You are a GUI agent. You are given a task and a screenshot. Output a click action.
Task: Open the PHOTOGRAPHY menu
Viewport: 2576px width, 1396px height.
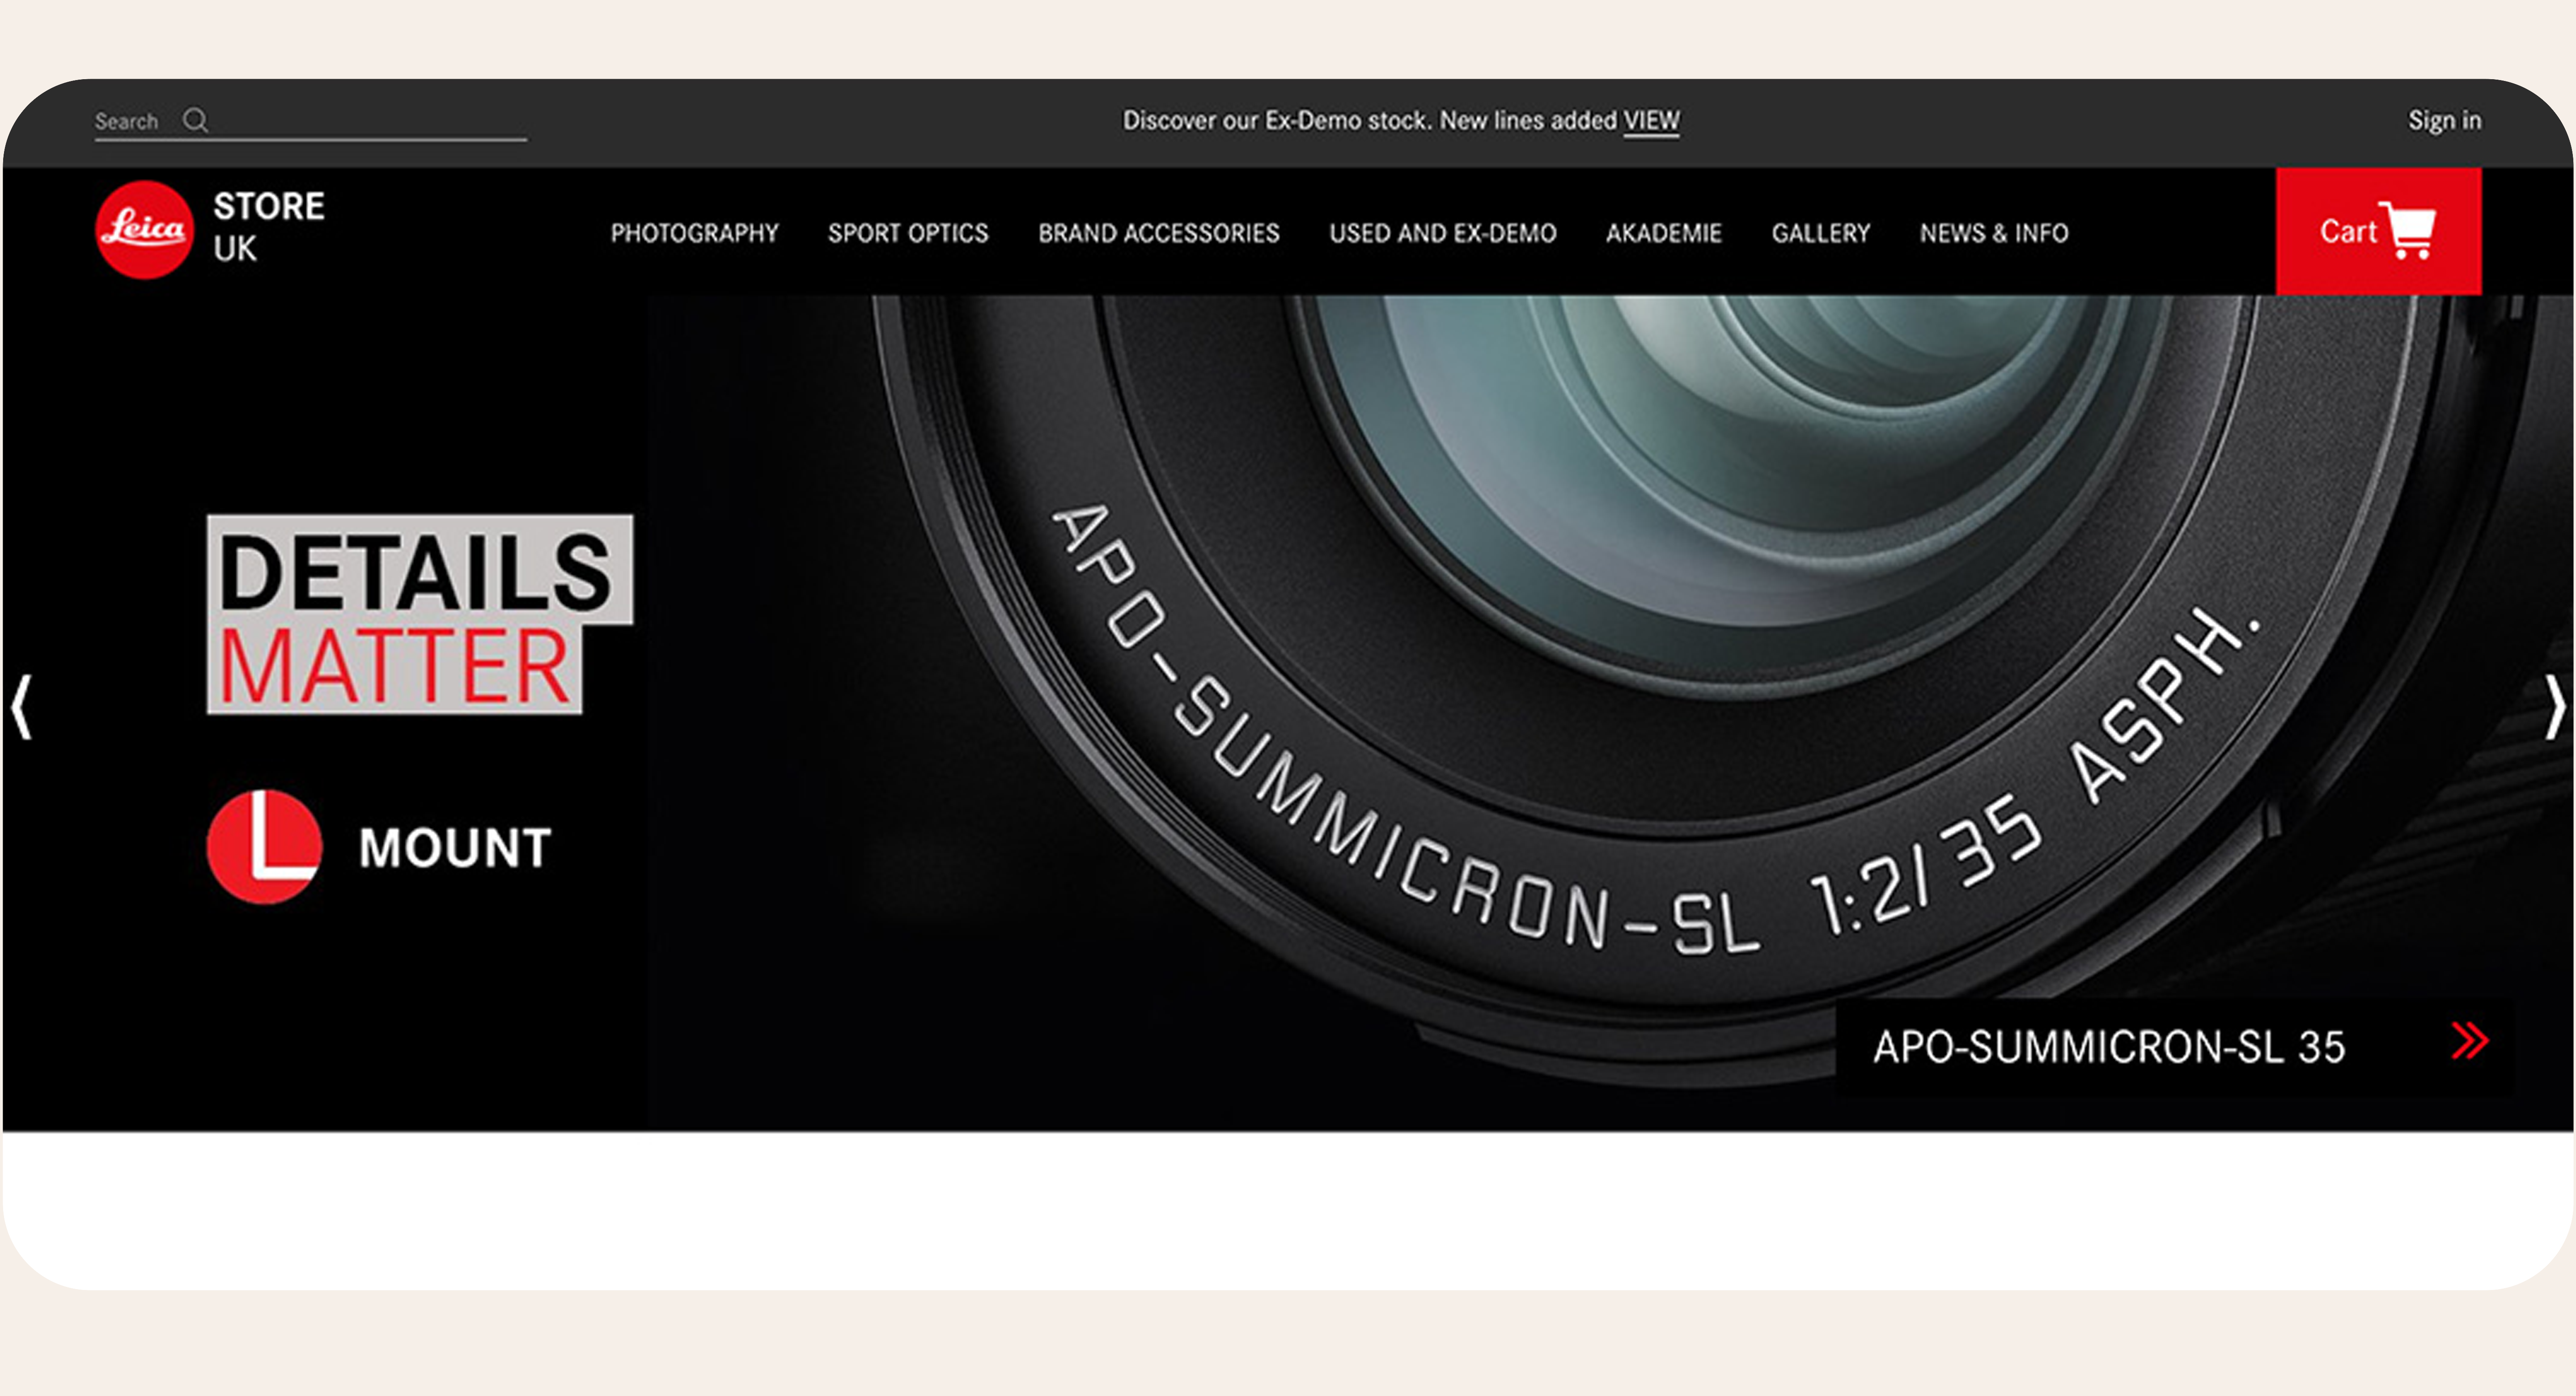pos(695,233)
